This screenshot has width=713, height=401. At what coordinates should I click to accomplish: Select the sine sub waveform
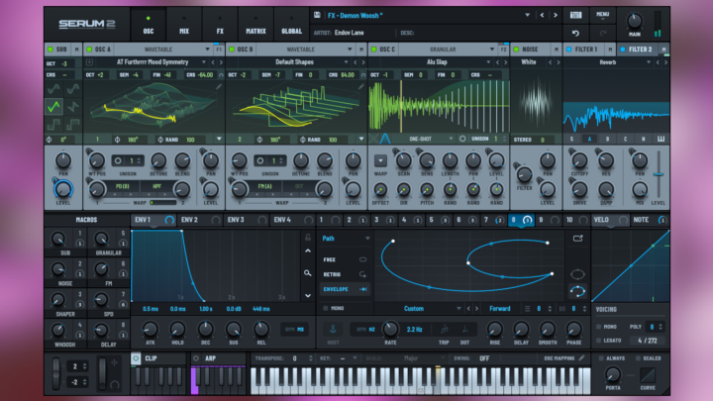[x=53, y=88]
